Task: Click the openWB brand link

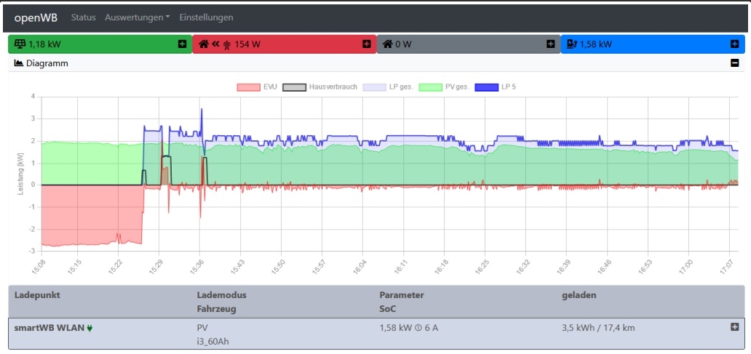Action: coord(36,17)
